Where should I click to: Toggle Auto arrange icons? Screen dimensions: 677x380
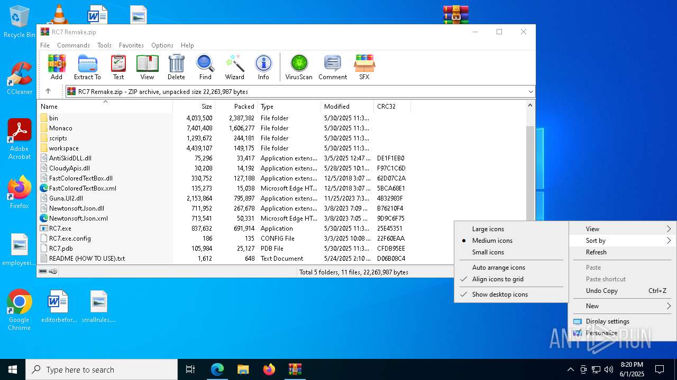tap(511, 268)
